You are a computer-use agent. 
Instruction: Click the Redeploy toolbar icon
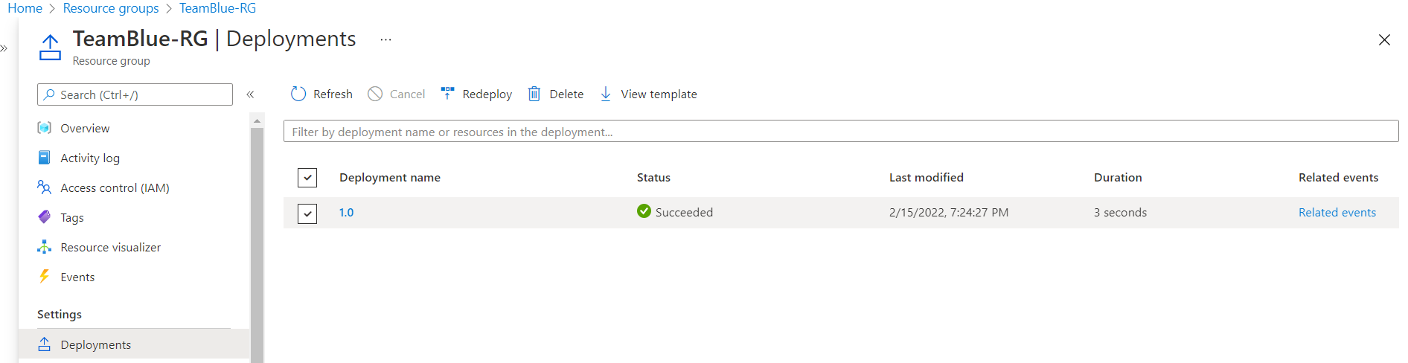[x=447, y=94]
